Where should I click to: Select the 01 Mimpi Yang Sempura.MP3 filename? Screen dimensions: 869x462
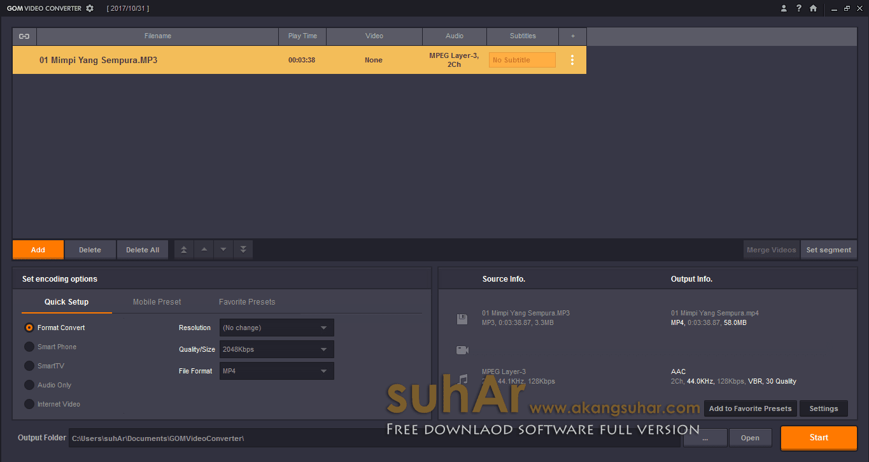coord(98,60)
